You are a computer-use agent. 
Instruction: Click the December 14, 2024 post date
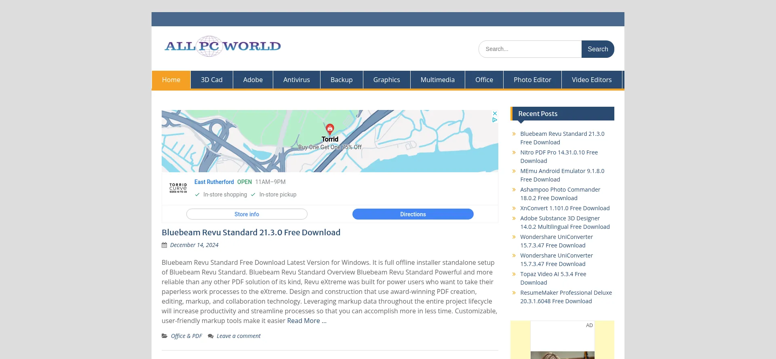[194, 245]
